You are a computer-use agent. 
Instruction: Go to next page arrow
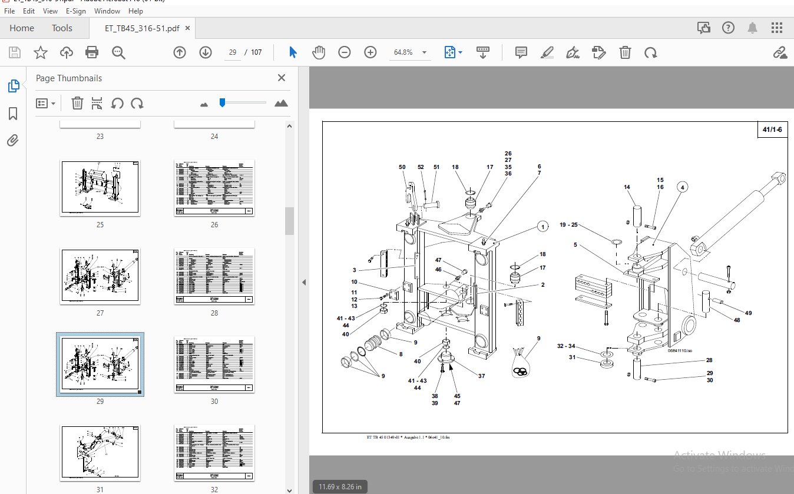(x=206, y=52)
